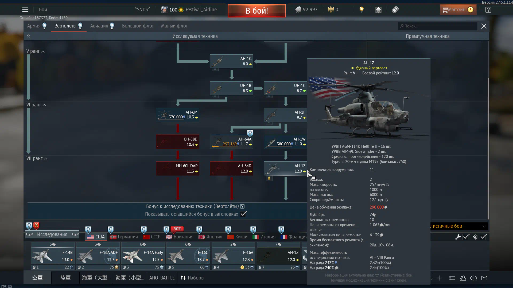Click the ammo auto-refill icon
The width and height of the screenshot is (513, 288).
tap(475, 237)
